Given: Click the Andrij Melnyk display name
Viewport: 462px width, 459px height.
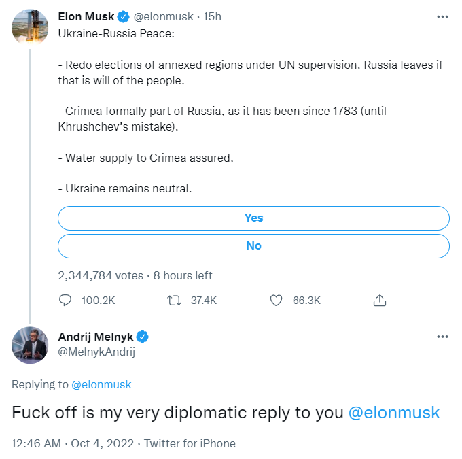Looking at the screenshot, I should [96, 337].
